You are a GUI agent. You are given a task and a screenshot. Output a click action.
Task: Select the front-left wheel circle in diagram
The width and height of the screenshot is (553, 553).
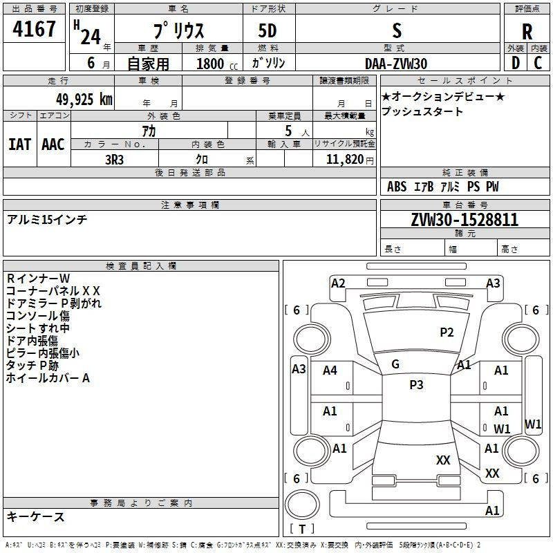[310, 339]
